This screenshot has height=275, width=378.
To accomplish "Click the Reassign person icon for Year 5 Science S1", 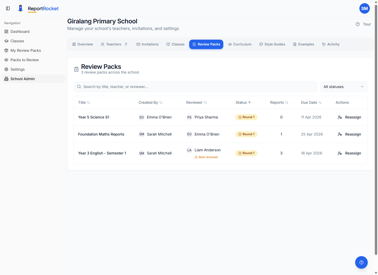I will point(340,117).
